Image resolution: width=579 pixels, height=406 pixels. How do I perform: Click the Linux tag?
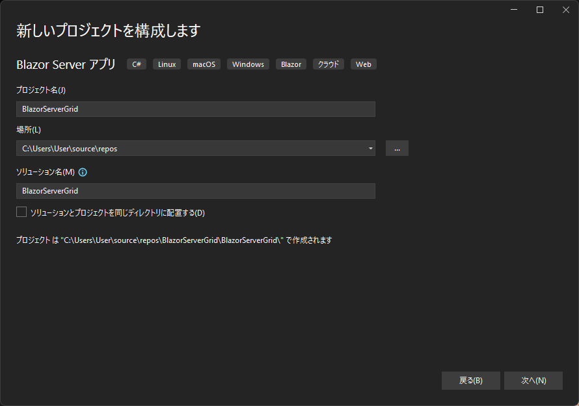click(x=167, y=64)
